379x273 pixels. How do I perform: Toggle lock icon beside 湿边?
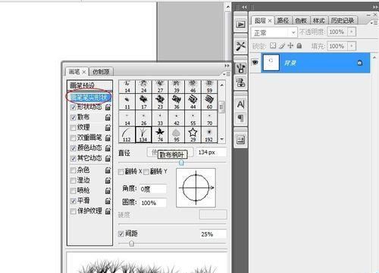pyautogui.click(x=108, y=180)
